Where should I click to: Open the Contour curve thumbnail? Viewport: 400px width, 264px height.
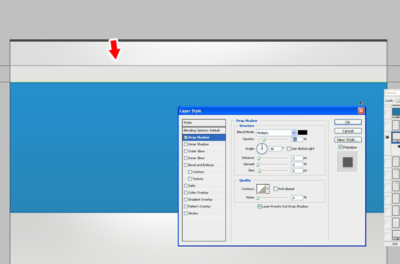pyautogui.click(x=261, y=189)
